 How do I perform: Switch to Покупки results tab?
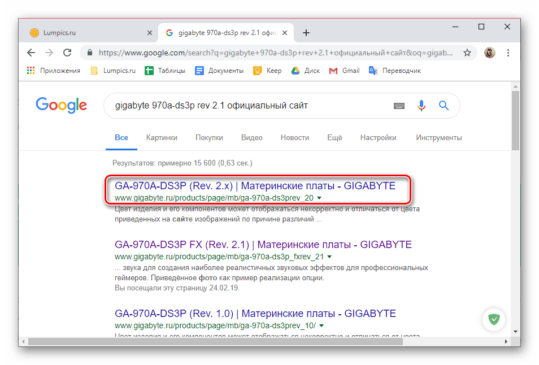(209, 138)
